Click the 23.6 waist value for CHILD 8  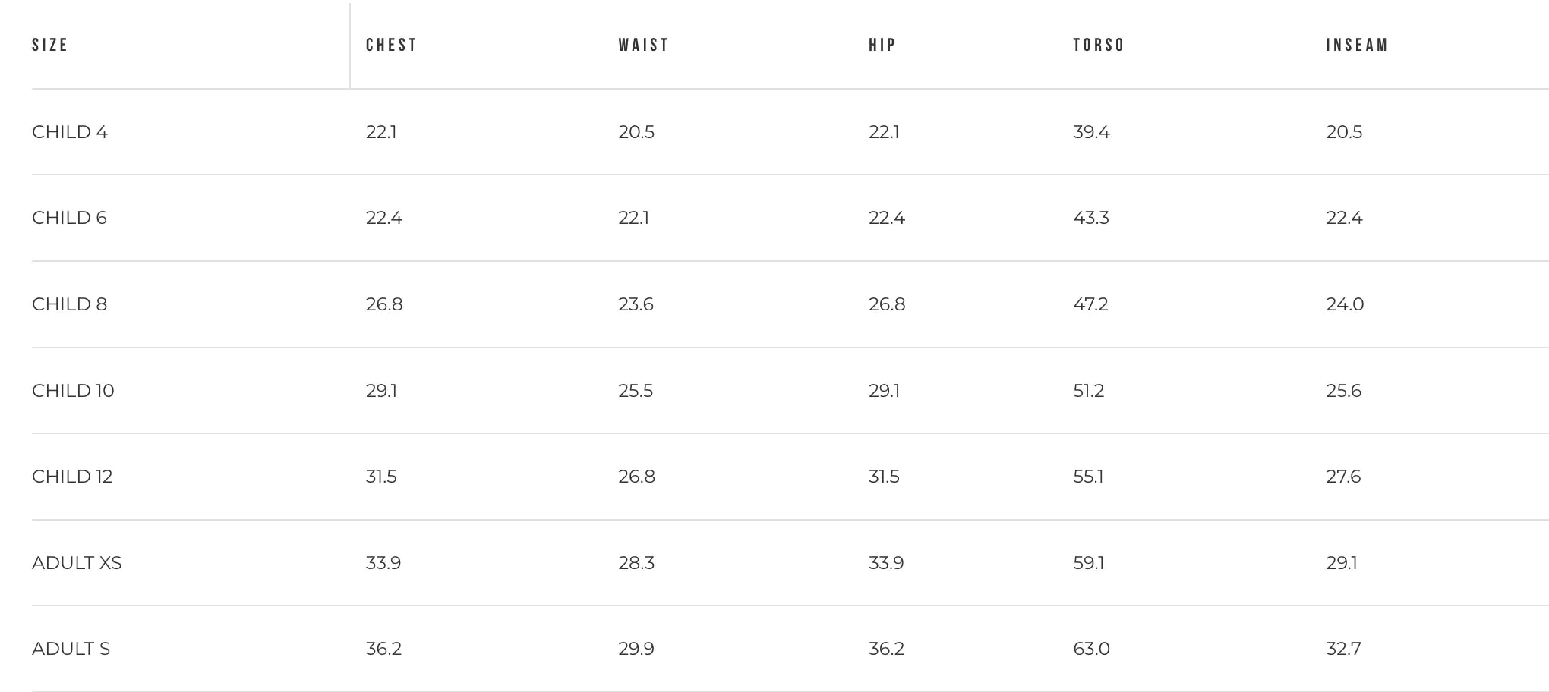coord(636,304)
